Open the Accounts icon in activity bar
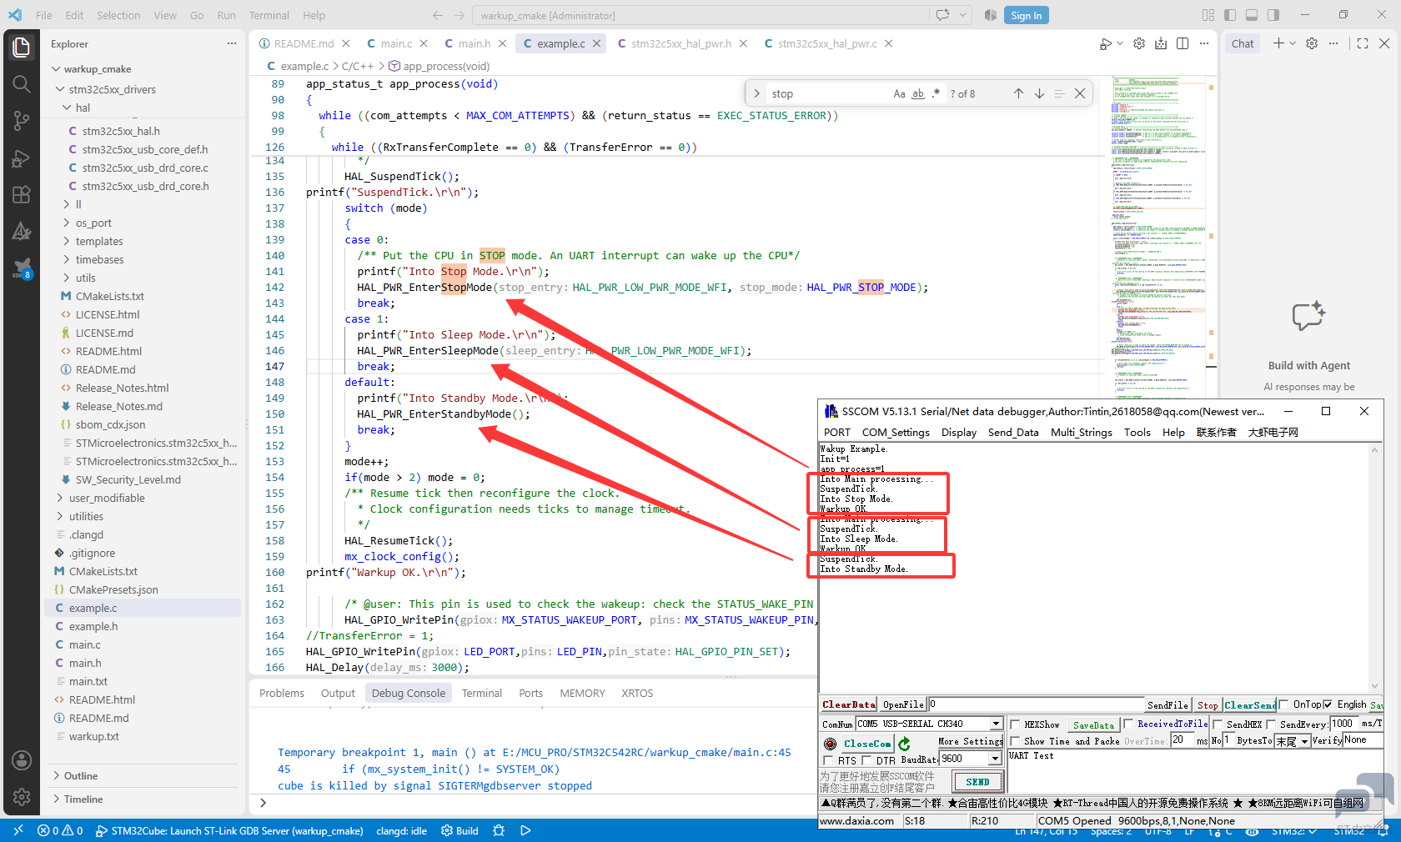The width and height of the screenshot is (1401, 842). [22, 760]
